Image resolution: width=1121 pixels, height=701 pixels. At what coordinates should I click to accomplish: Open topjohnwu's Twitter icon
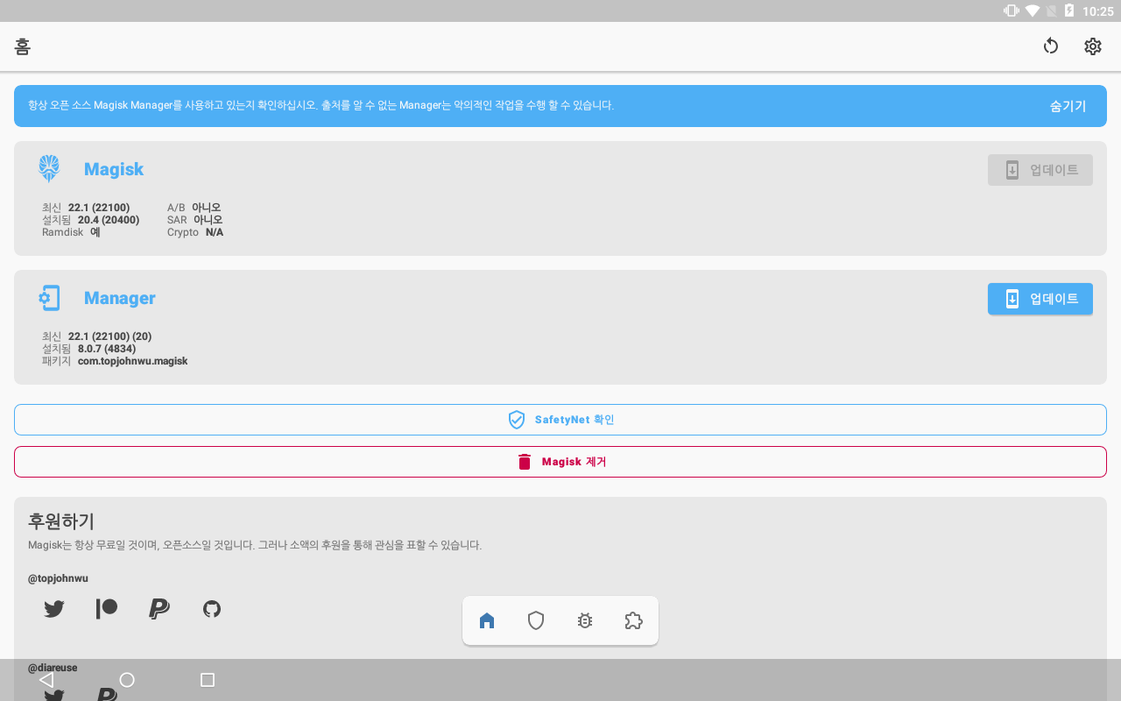pyautogui.click(x=54, y=608)
